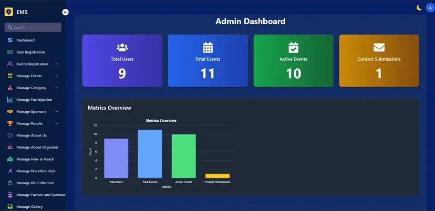The width and height of the screenshot is (435, 211).
Task: Open Manage About Us page
Action: click(32, 135)
